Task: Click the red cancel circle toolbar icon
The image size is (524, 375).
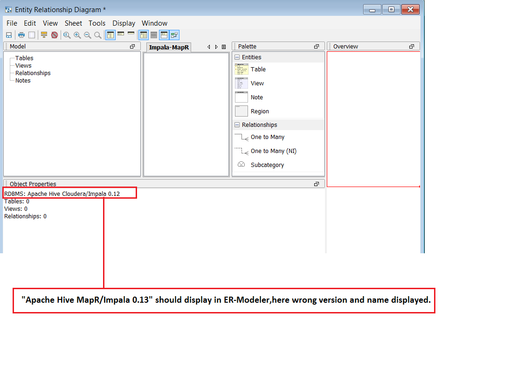Action: click(x=55, y=35)
